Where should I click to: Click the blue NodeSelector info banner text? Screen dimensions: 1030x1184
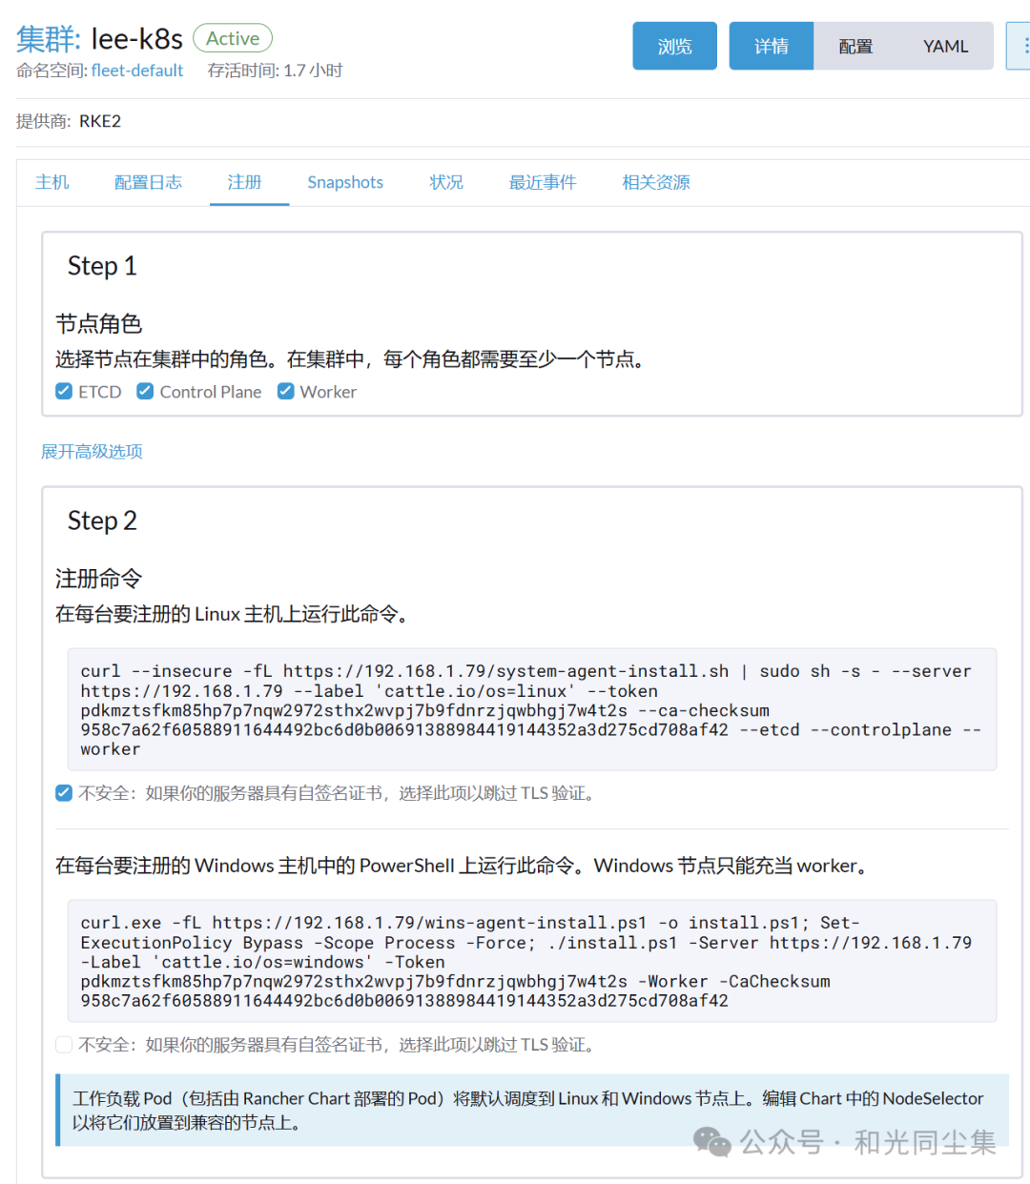pyautogui.click(x=527, y=1111)
